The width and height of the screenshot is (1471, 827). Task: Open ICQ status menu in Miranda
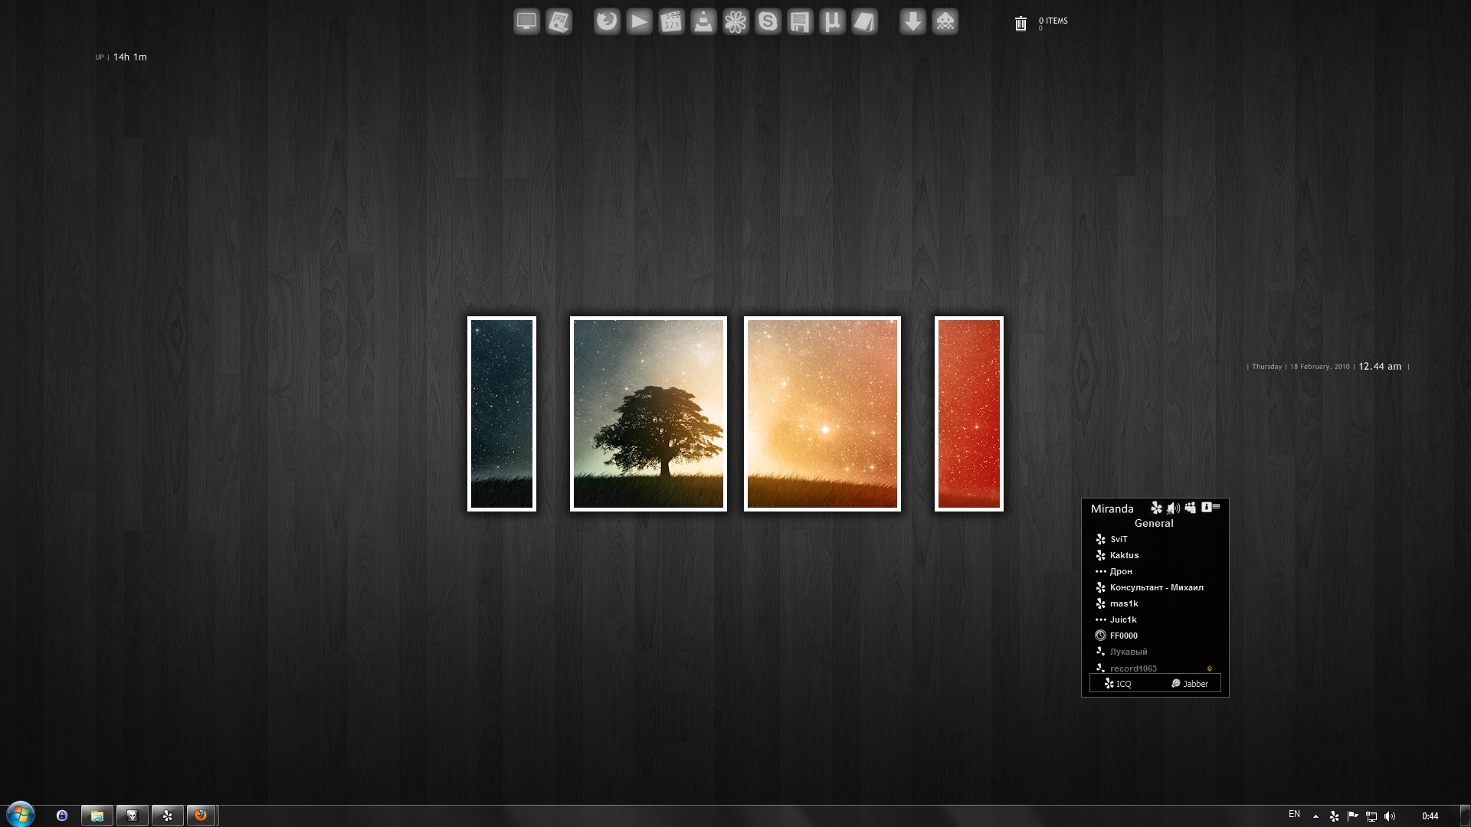(x=1118, y=684)
